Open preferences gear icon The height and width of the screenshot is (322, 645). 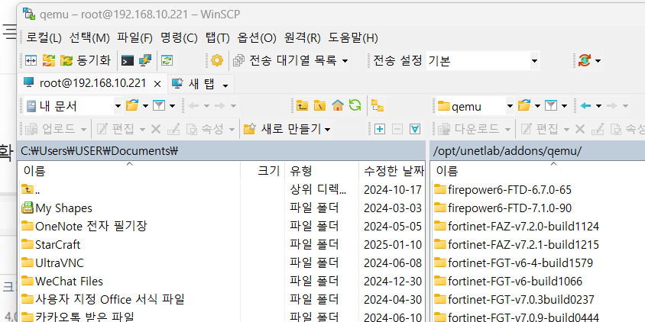217,61
